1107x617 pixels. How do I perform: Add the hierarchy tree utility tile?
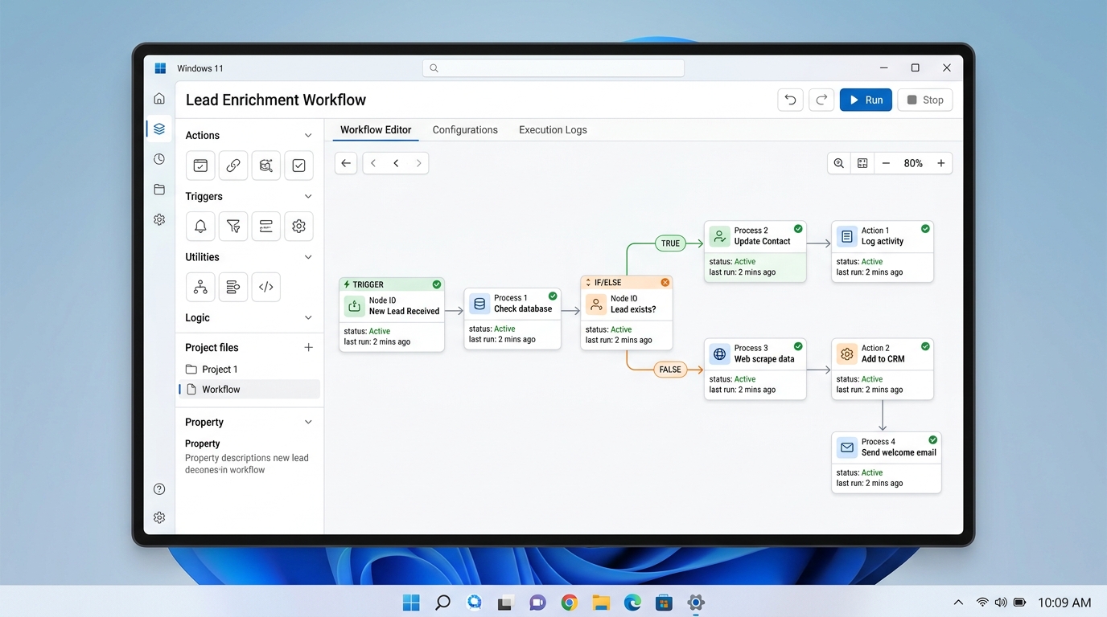point(200,287)
